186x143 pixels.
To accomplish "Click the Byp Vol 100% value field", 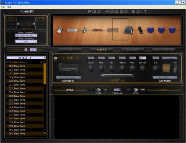I will pos(143,58).
